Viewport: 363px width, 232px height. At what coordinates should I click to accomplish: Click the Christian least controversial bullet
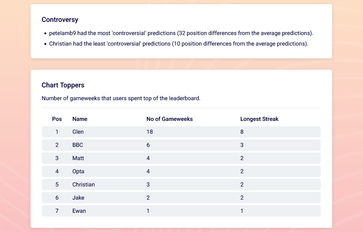tap(179, 44)
